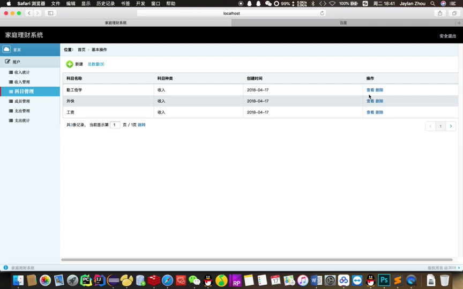Open the Apple menu
The image size is (463, 289).
(x=9, y=4)
